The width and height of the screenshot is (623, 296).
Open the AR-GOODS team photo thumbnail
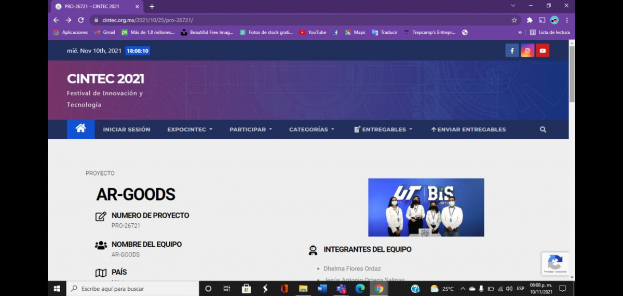click(426, 207)
